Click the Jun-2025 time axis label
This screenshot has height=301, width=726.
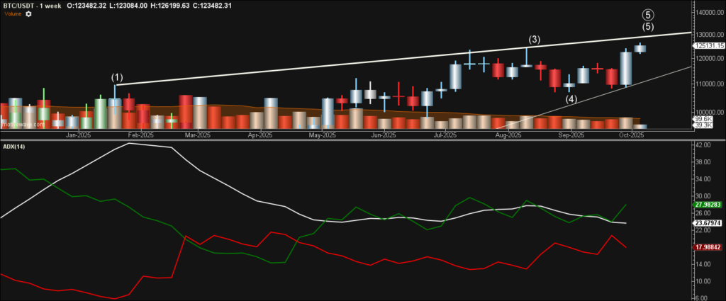point(384,135)
